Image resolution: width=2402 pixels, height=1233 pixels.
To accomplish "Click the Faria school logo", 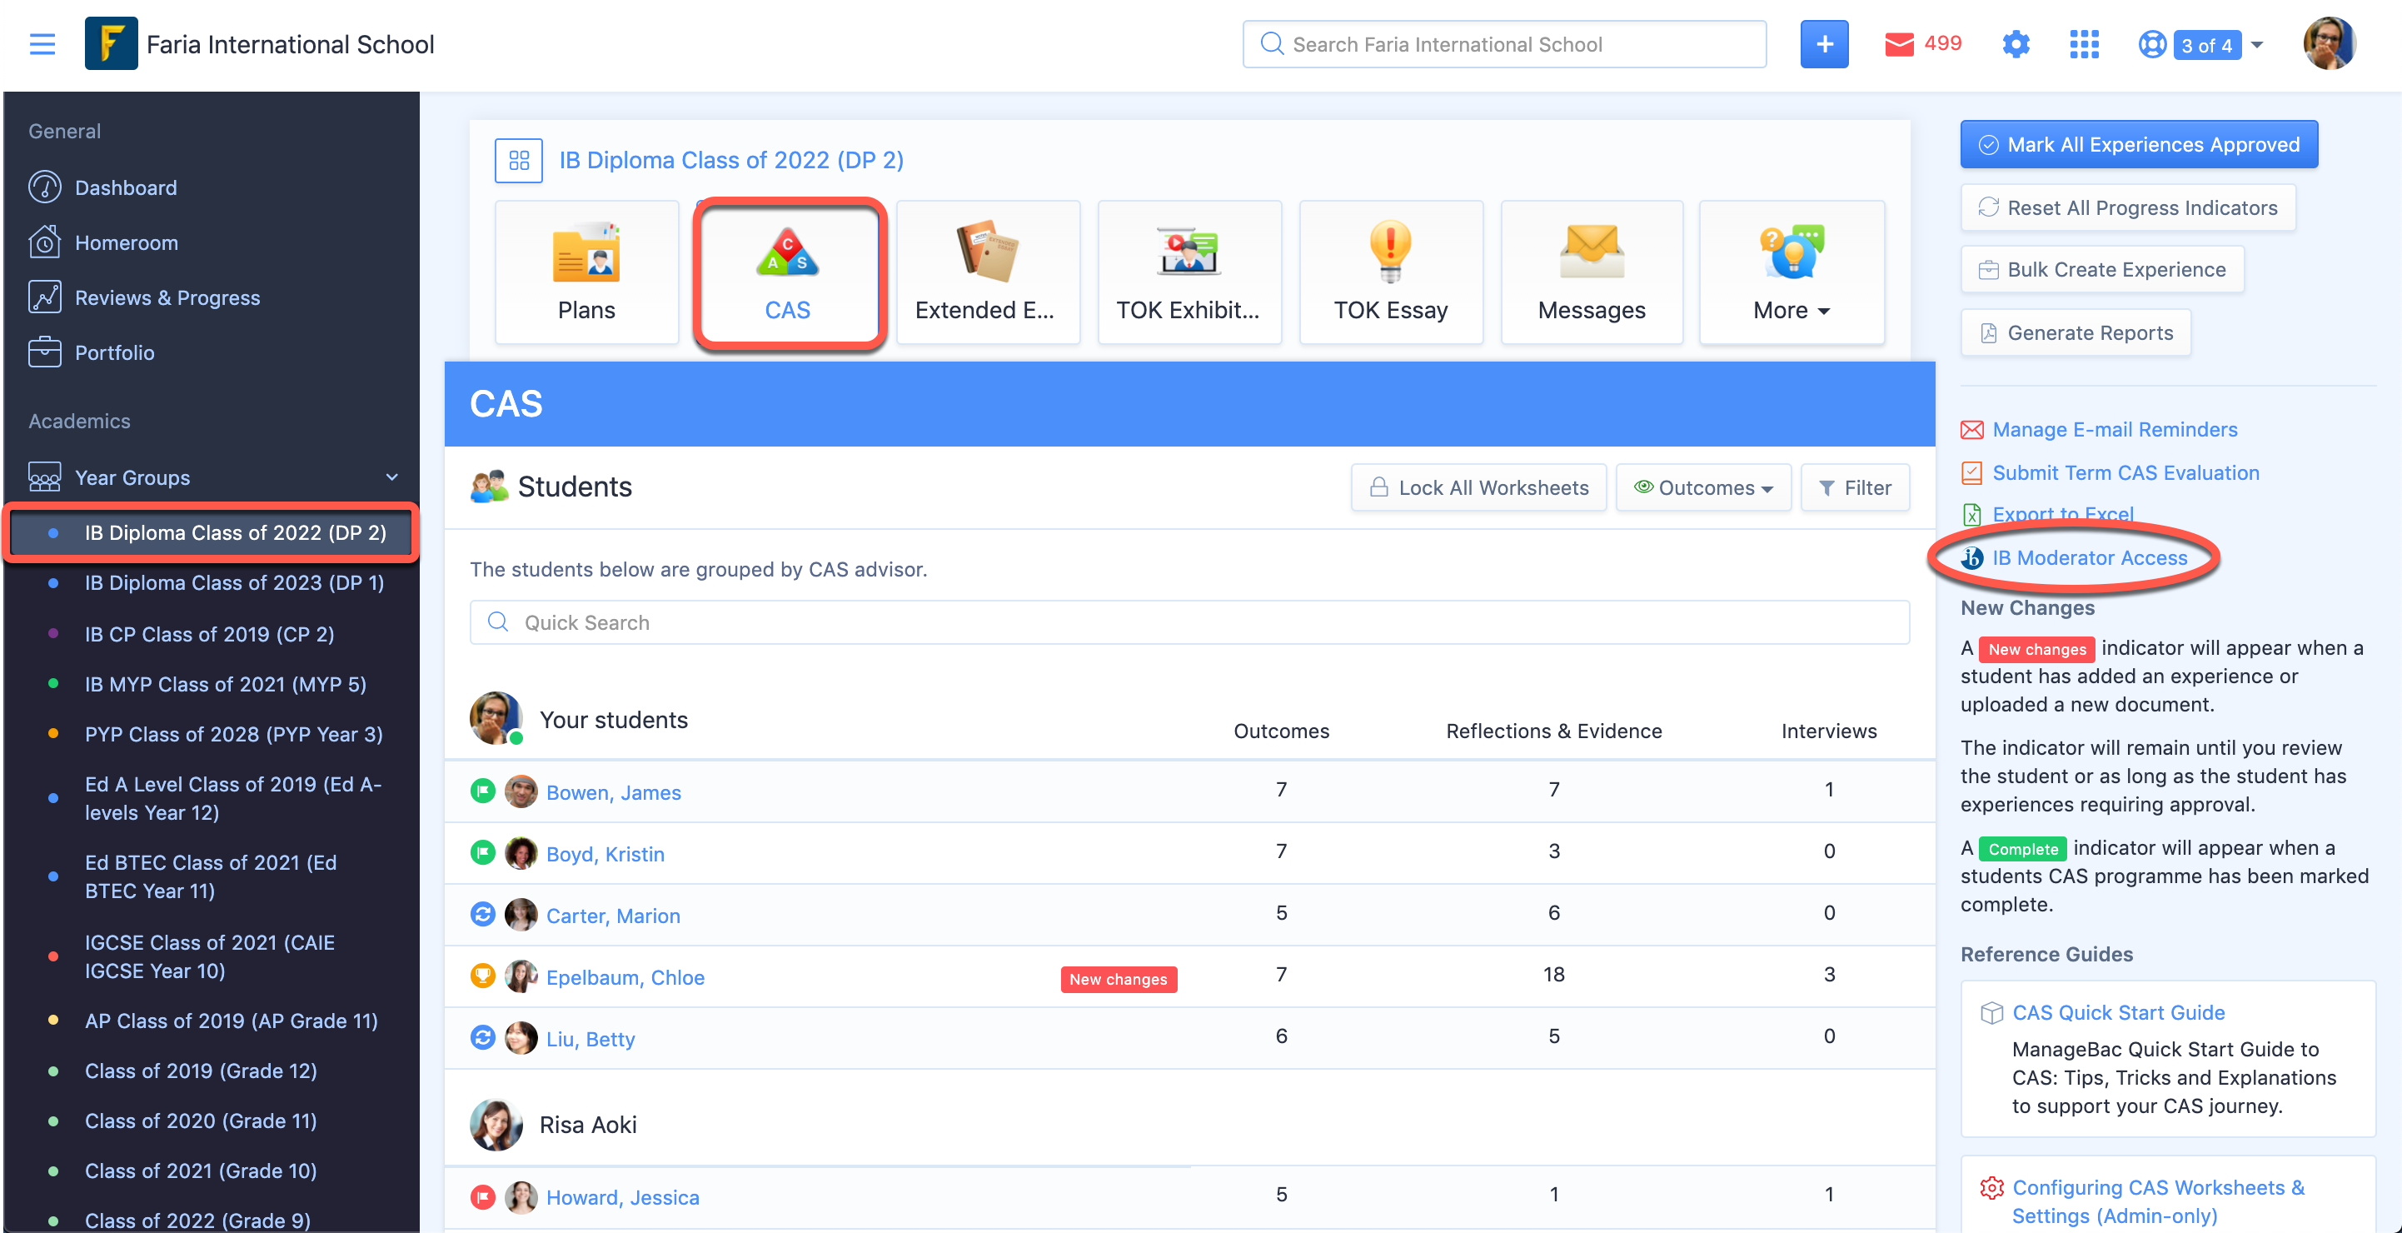I will 111,44.
